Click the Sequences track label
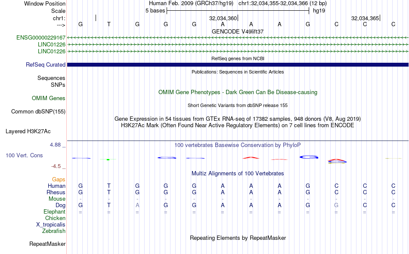409x254 pixels. click(51, 78)
